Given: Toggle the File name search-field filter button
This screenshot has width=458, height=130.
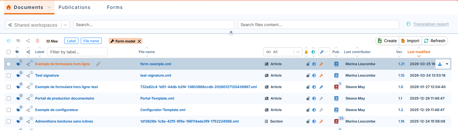Looking at the screenshot, I should [91, 41].
